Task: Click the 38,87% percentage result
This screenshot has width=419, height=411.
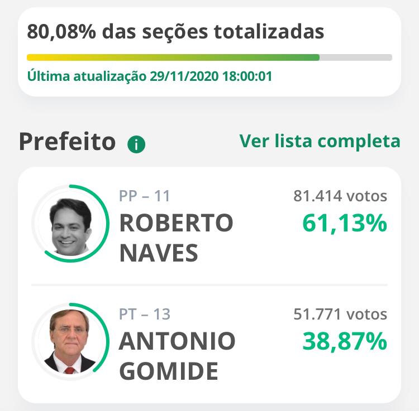Action: (345, 341)
